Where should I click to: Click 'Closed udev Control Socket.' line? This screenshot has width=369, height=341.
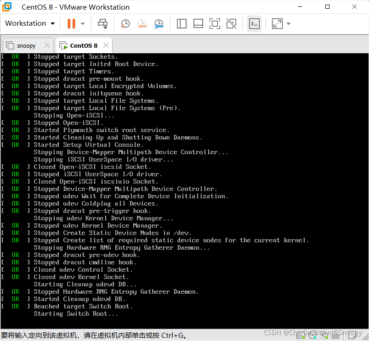pos(83,269)
